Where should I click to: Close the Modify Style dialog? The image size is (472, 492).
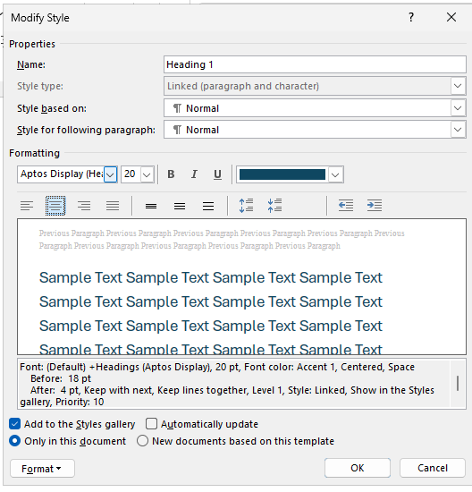[451, 17]
